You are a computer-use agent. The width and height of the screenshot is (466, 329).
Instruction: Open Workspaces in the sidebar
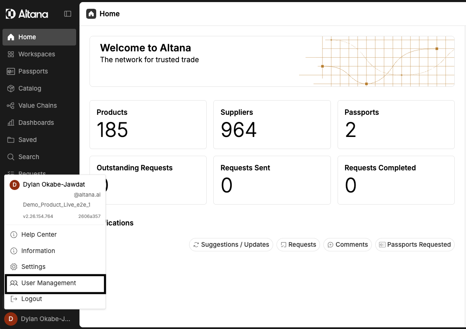point(39,54)
